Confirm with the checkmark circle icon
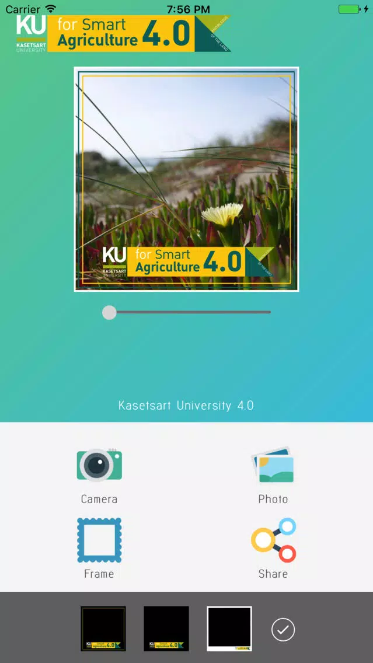The height and width of the screenshot is (663, 373). [x=283, y=630]
